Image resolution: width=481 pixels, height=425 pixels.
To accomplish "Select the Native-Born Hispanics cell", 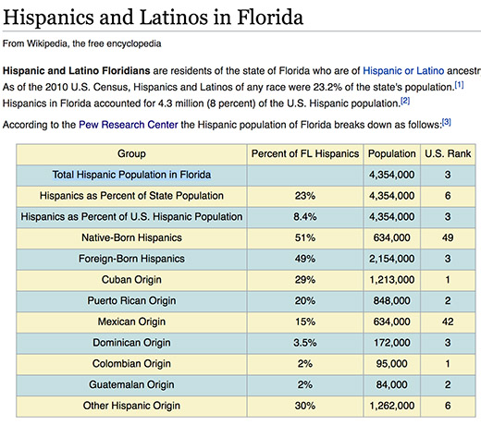I will point(131,237).
